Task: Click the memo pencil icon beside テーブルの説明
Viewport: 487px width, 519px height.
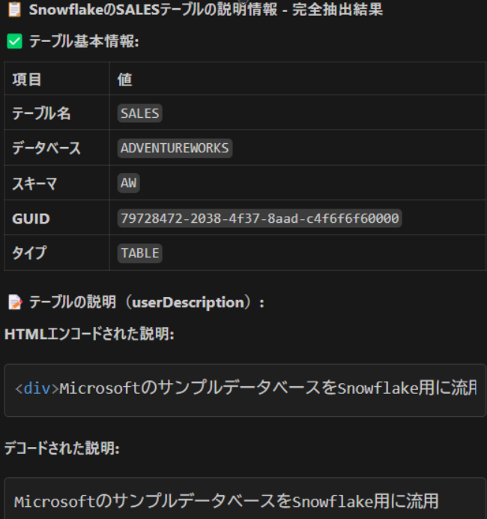Action: click(15, 302)
